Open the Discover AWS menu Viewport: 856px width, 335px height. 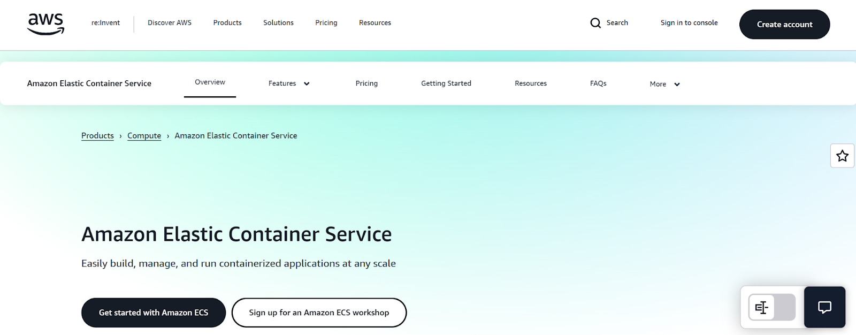pos(170,23)
